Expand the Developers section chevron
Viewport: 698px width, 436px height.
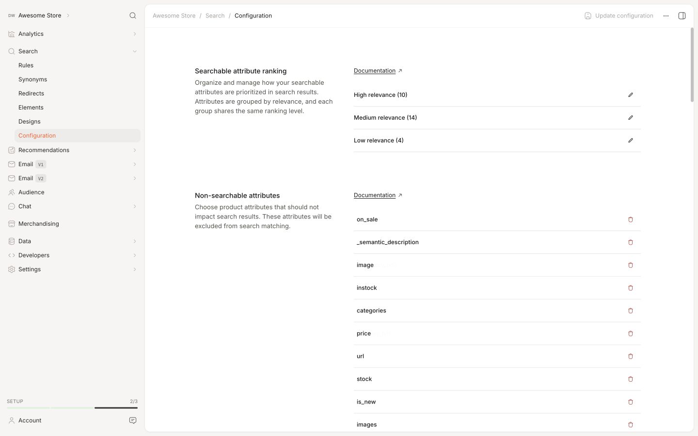coord(135,255)
